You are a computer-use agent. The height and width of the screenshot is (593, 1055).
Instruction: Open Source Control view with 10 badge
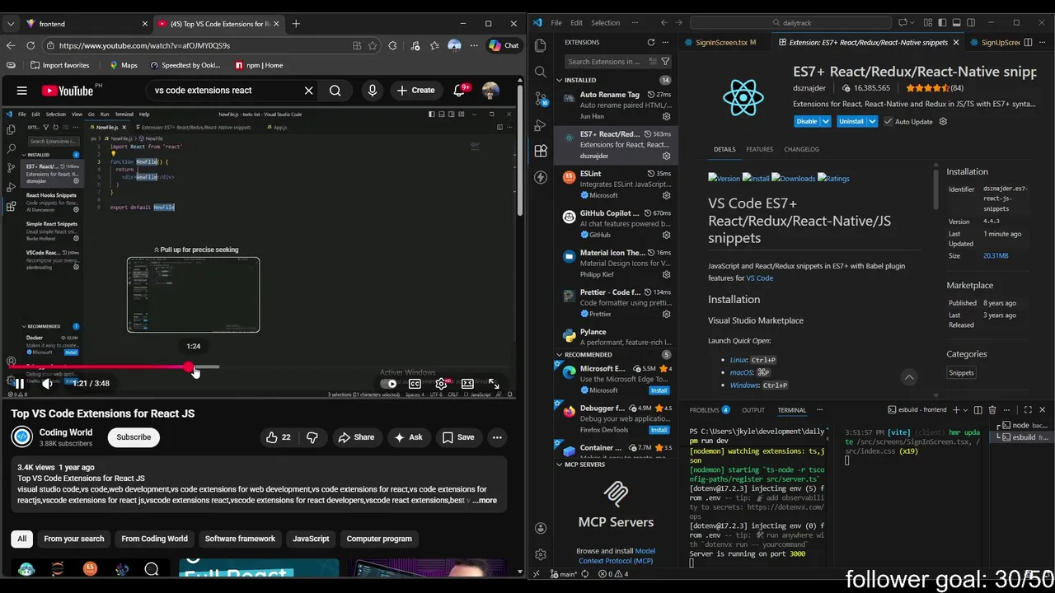coord(541,98)
